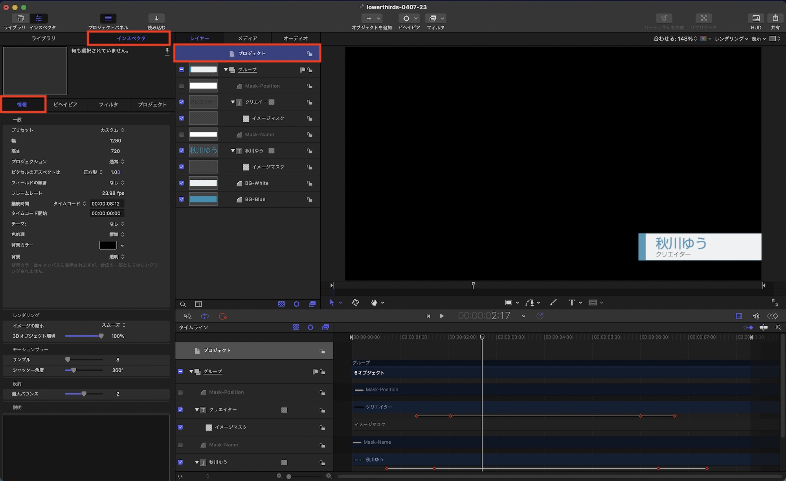The height and width of the screenshot is (481, 786).
Task: Enable the Mask-Position layer checkbox
Action: pyautogui.click(x=182, y=86)
